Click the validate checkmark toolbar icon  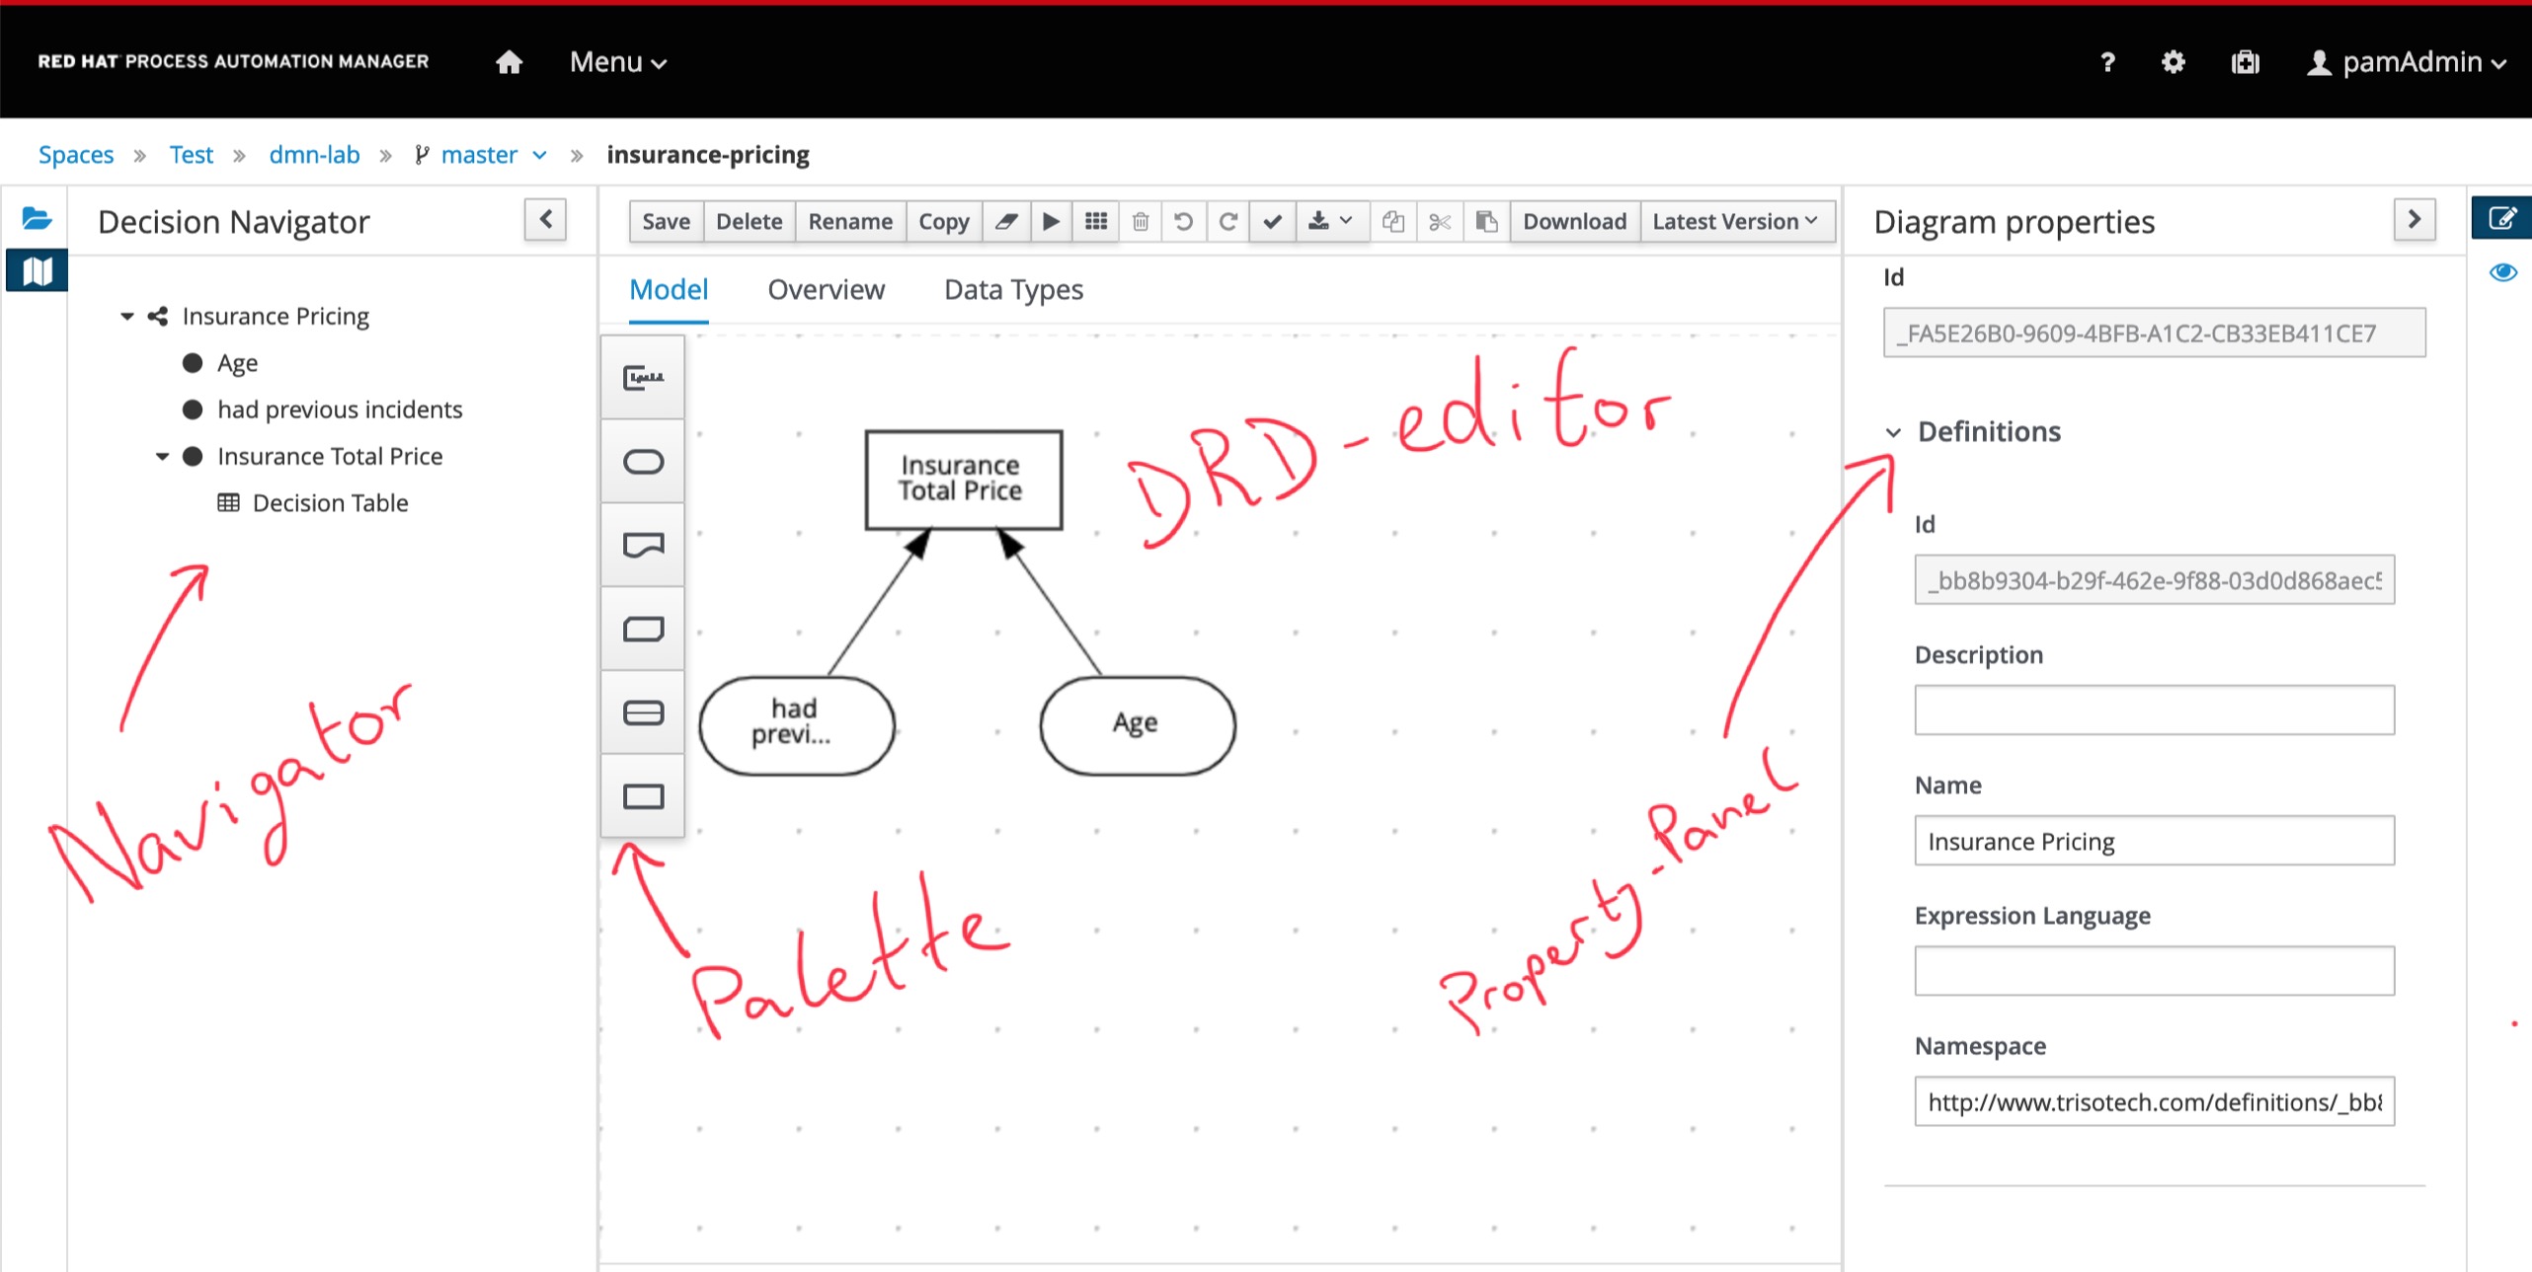(x=1273, y=221)
